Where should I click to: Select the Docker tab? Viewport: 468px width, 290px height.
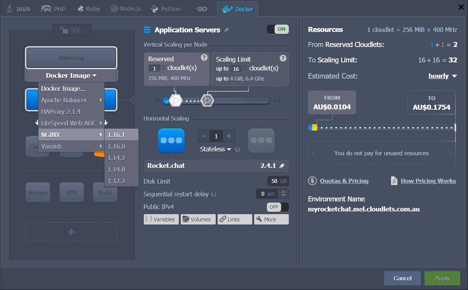(238, 9)
